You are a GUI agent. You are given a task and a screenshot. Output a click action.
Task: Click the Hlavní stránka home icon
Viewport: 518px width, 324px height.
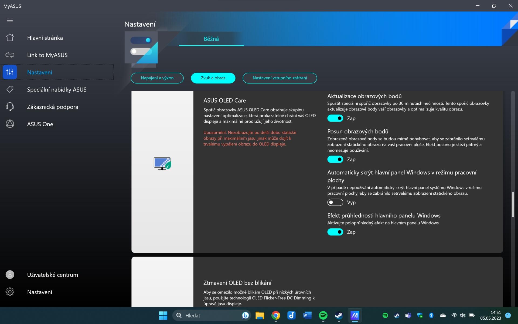(10, 38)
